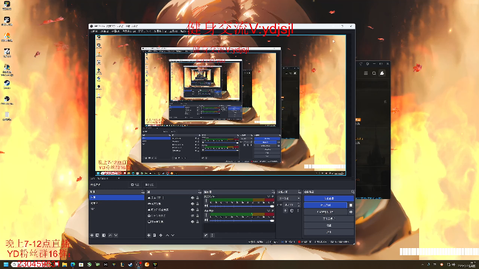The width and height of the screenshot is (479, 269).
Task: Mute the lower audio channel with its speaker icon
Action: [x=206, y=220]
